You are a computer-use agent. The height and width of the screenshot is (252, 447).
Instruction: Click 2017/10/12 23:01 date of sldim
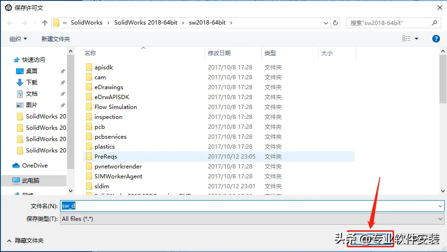point(232,186)
